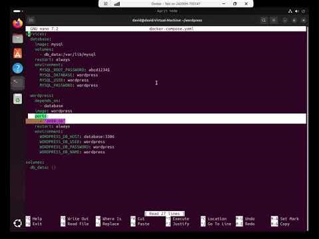The height and width of the screenshot is (239, 319).
Task: Click the volume speaker tray icon
Action: pos(296,11)
